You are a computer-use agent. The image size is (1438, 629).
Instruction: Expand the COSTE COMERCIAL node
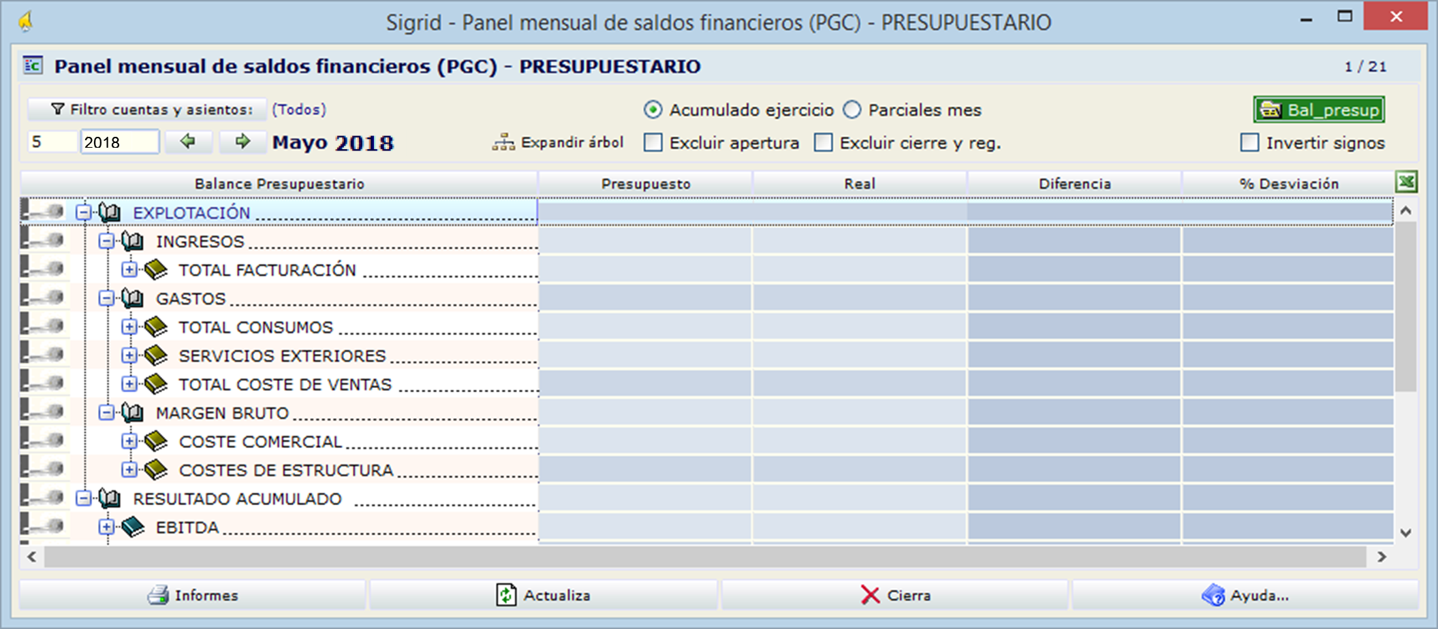coord(129,441)
